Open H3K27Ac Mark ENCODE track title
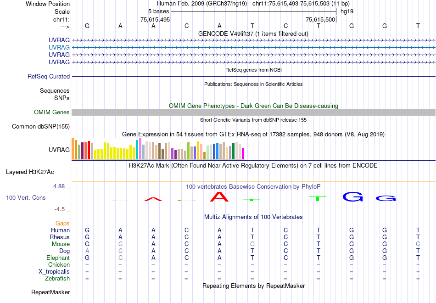The image size is (436, 303). pyautogui.click(x=253, y=166)
